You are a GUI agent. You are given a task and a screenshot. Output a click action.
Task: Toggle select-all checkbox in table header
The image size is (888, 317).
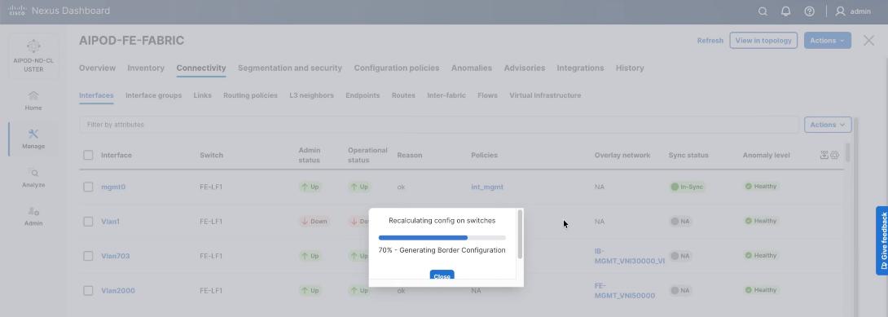pyautogui.click(x=88, y=155)
